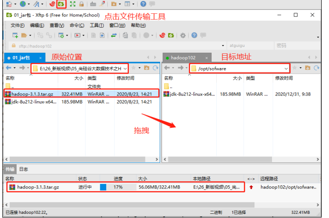Open the local path dropdown E:\26_新版视频
The height and width of the screenshot is (218, 329).
(x=125, y=69)
